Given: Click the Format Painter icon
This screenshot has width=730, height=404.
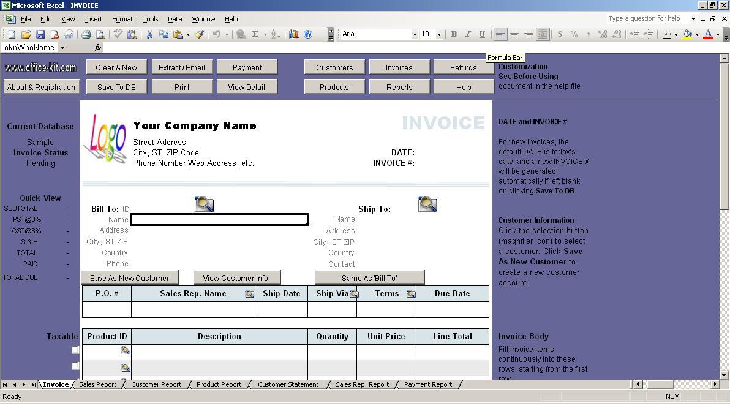Looking at the screenshot, I should [199, 34].
